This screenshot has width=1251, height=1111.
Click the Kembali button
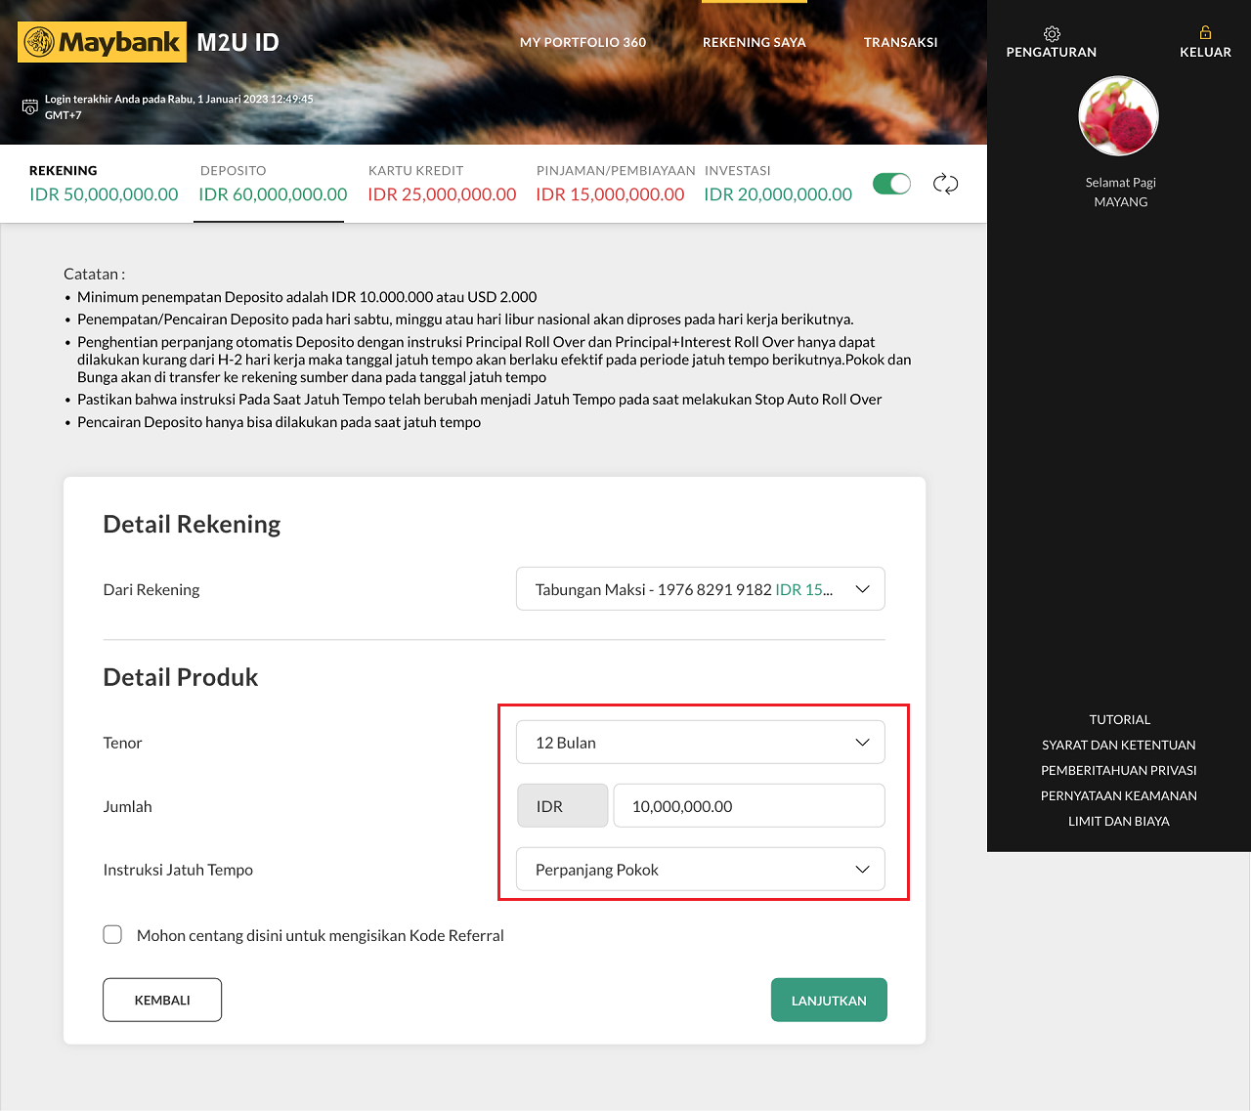tap(162, 1000)
